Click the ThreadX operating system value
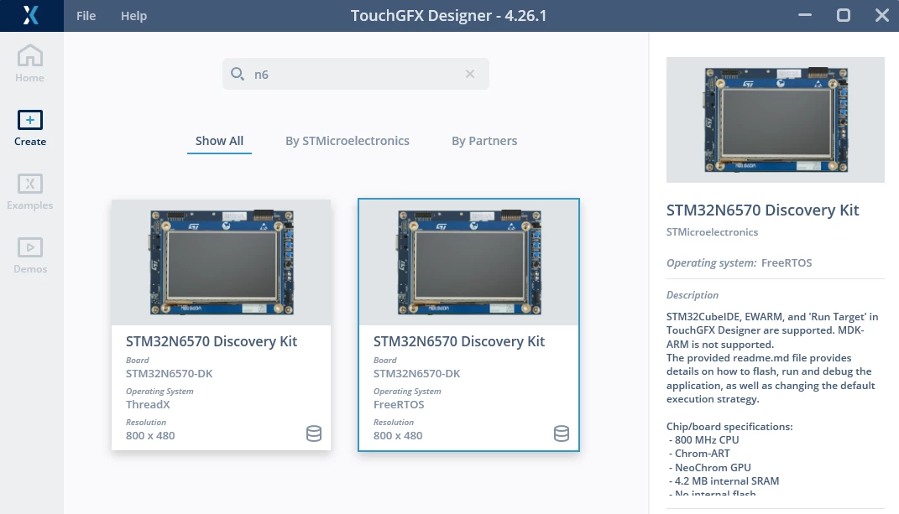This screenshot has width=899, height=514. (x=148, y=404)
